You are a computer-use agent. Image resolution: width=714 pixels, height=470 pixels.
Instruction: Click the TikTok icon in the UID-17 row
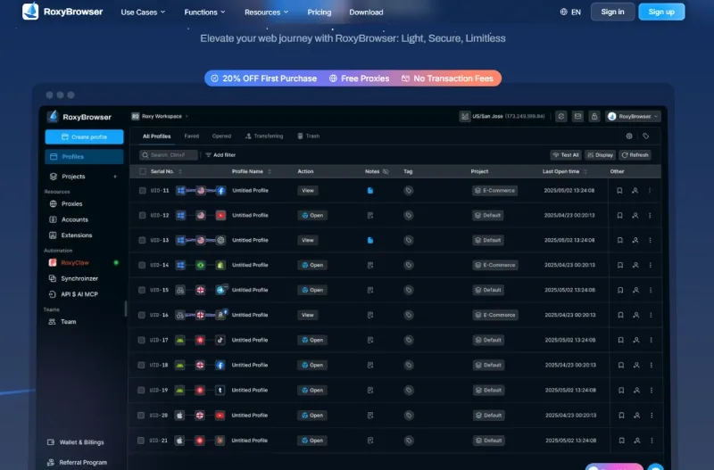click(x=220, y=340)
